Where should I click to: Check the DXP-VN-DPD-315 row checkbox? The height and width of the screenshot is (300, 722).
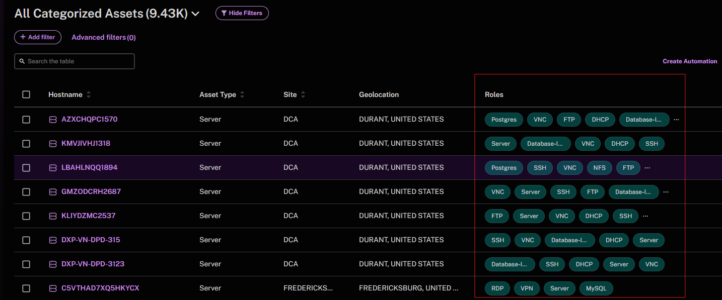point(26,240)
